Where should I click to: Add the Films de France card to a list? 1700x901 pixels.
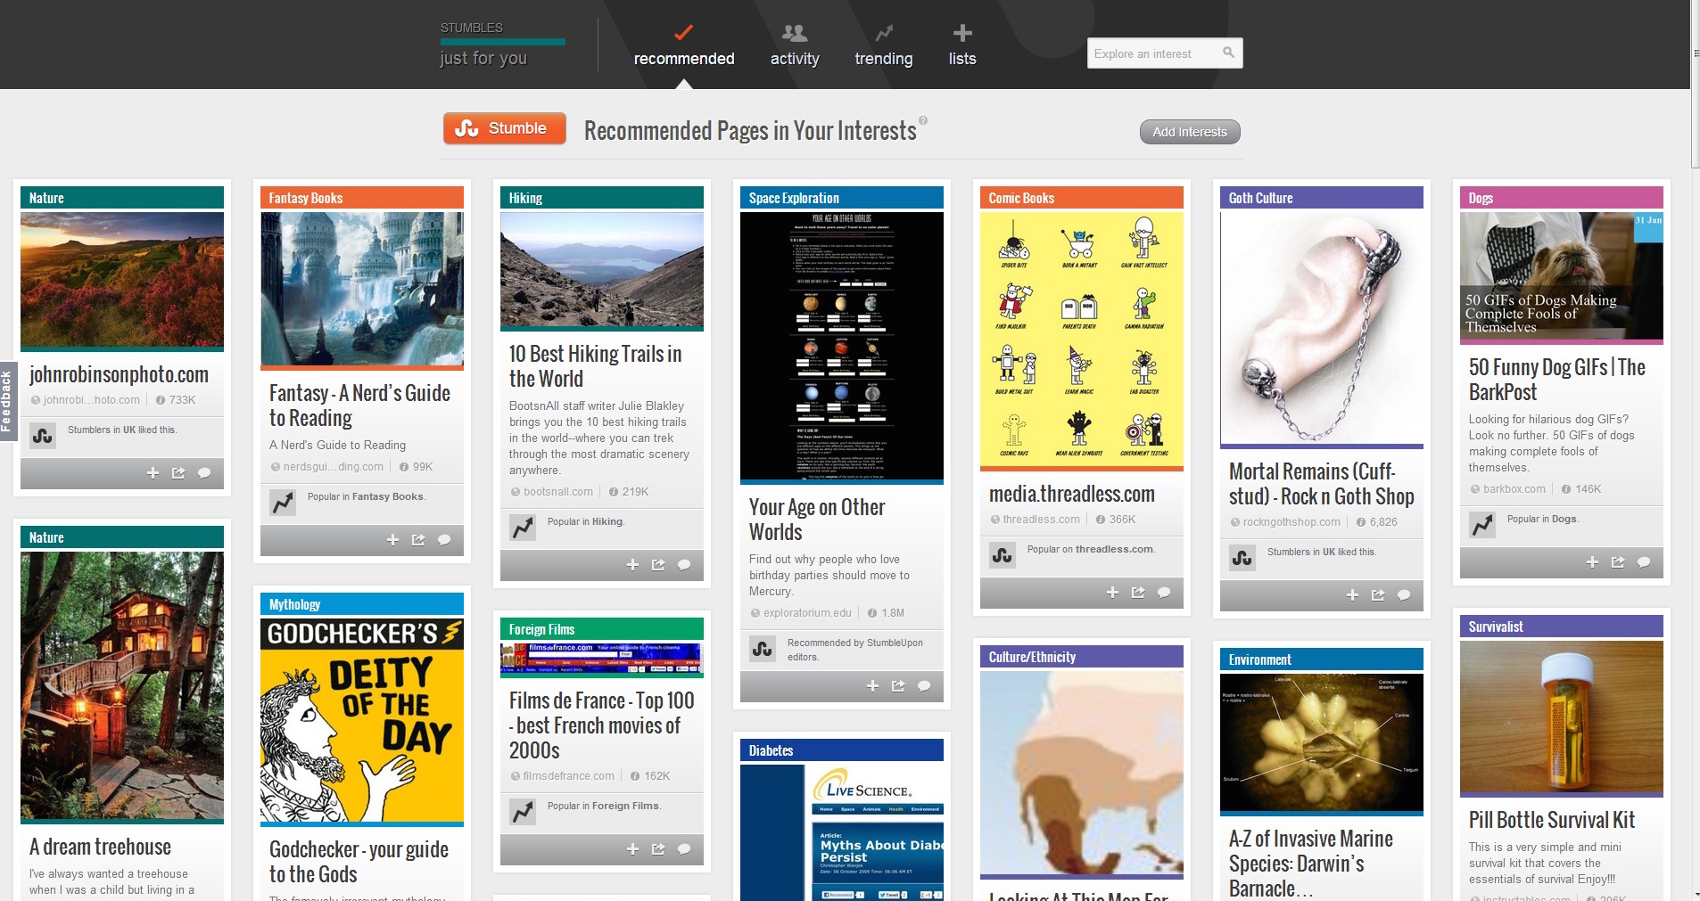pyautogui.click(x=632, y=849)
